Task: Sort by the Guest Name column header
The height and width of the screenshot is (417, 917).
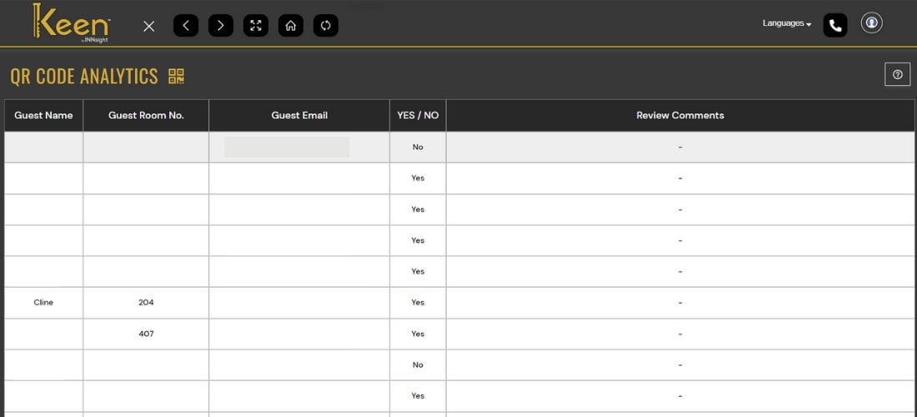Action: [x=43, y=116]
